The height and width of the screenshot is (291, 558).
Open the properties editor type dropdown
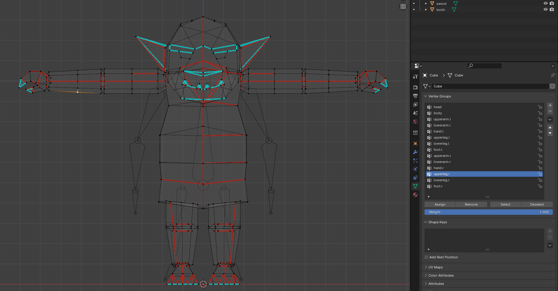(418, 66)
